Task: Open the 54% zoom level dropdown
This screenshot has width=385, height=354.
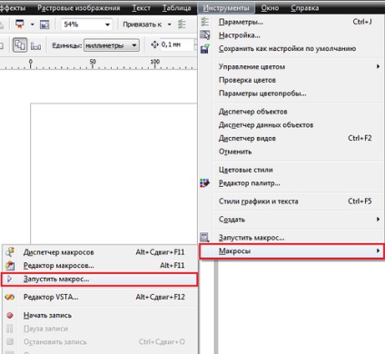Action: 86,25
